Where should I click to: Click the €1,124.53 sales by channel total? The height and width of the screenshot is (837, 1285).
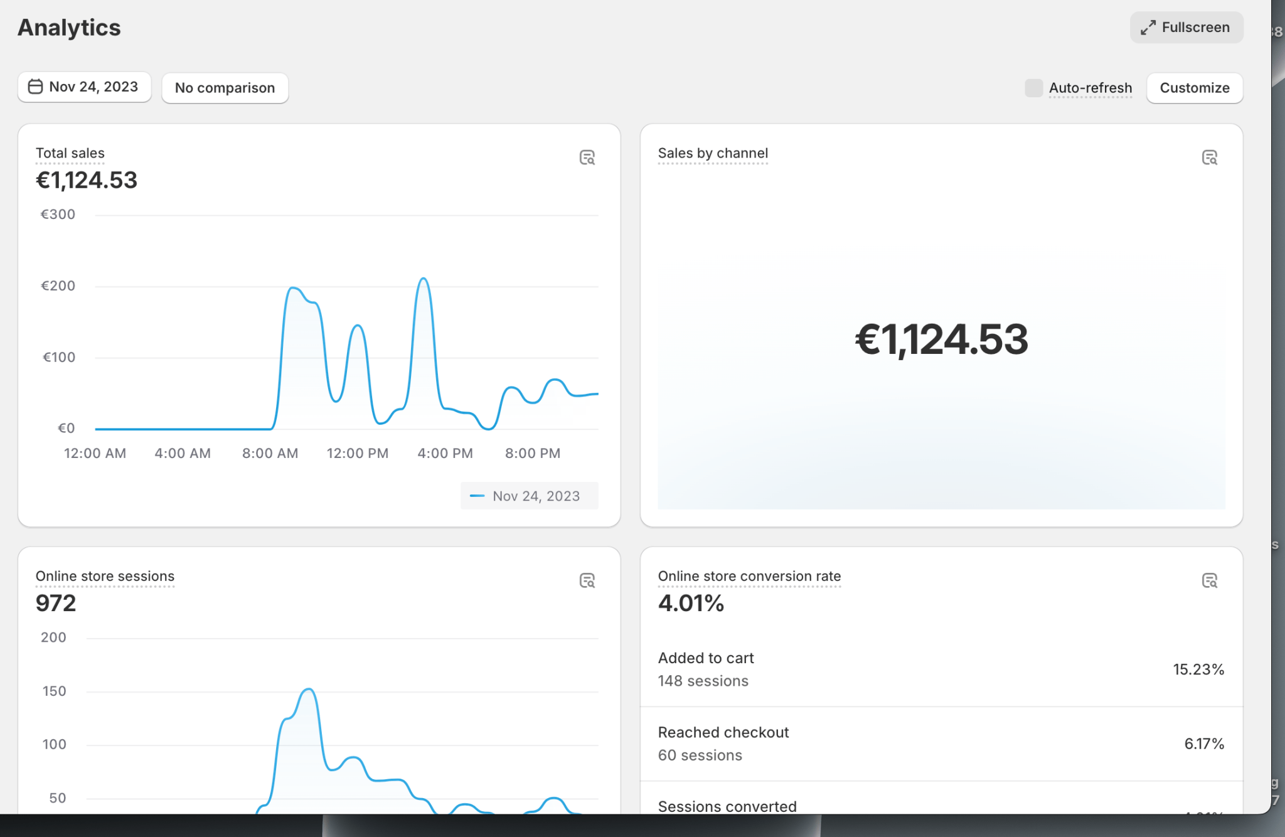[x=941, y=339]
